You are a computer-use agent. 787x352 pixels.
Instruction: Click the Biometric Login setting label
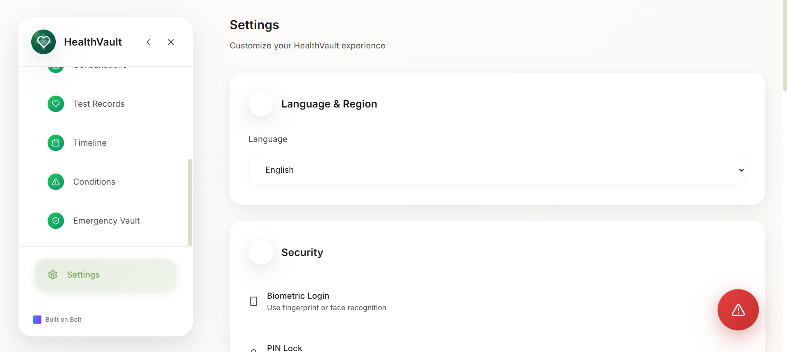(298, 296)
